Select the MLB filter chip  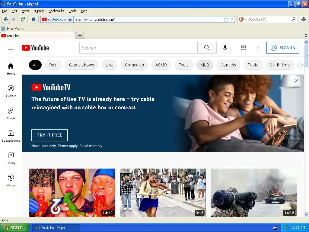(x=205, y=65)
